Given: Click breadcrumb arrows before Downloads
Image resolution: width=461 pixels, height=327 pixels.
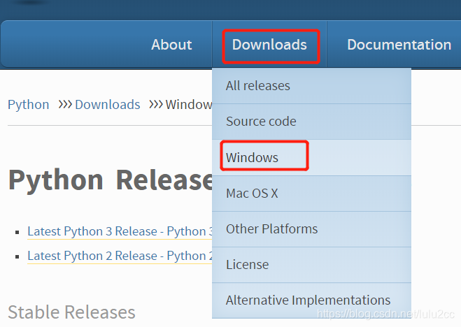Looking at the screenshot, I should click(x=65, y=104).
